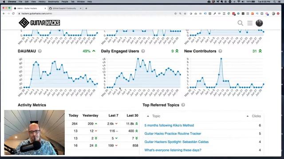Click the webcam video thumbnail
Screen dimensions: 284x159
pyautogui.click(x=35, y=132)
